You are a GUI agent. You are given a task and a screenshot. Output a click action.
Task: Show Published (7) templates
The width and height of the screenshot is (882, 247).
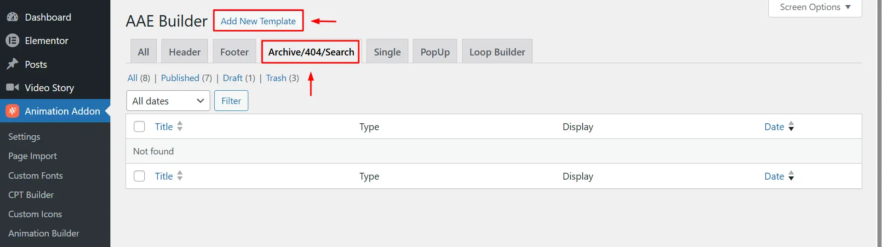pyautogui.click(x=180, y=78)
